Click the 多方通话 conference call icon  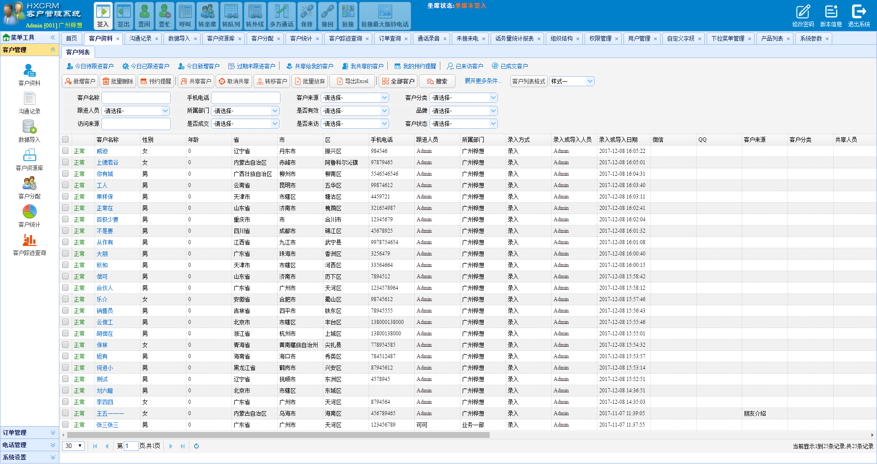tap(282, 16)
